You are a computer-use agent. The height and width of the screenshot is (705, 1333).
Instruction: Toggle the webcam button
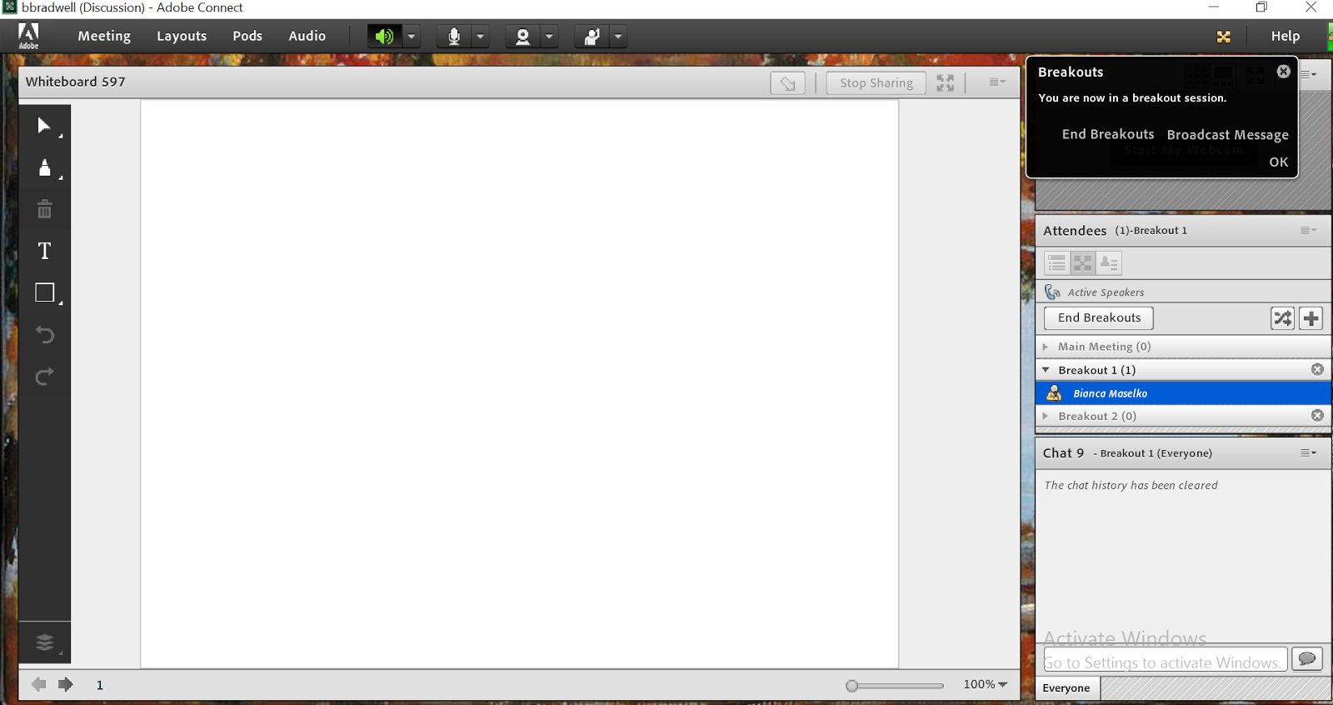click(522, 36)
